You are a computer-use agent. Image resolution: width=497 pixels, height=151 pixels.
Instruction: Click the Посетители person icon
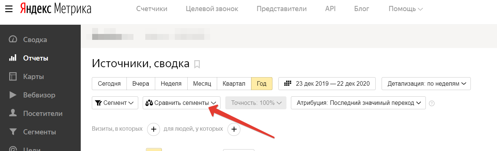point(13,113)
